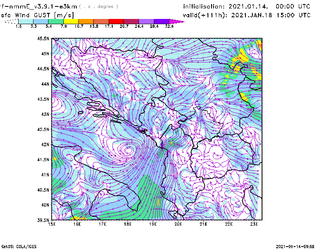
Task: Click the 18E longitude label
Action: pyautogui.click(x=128, y=224)
